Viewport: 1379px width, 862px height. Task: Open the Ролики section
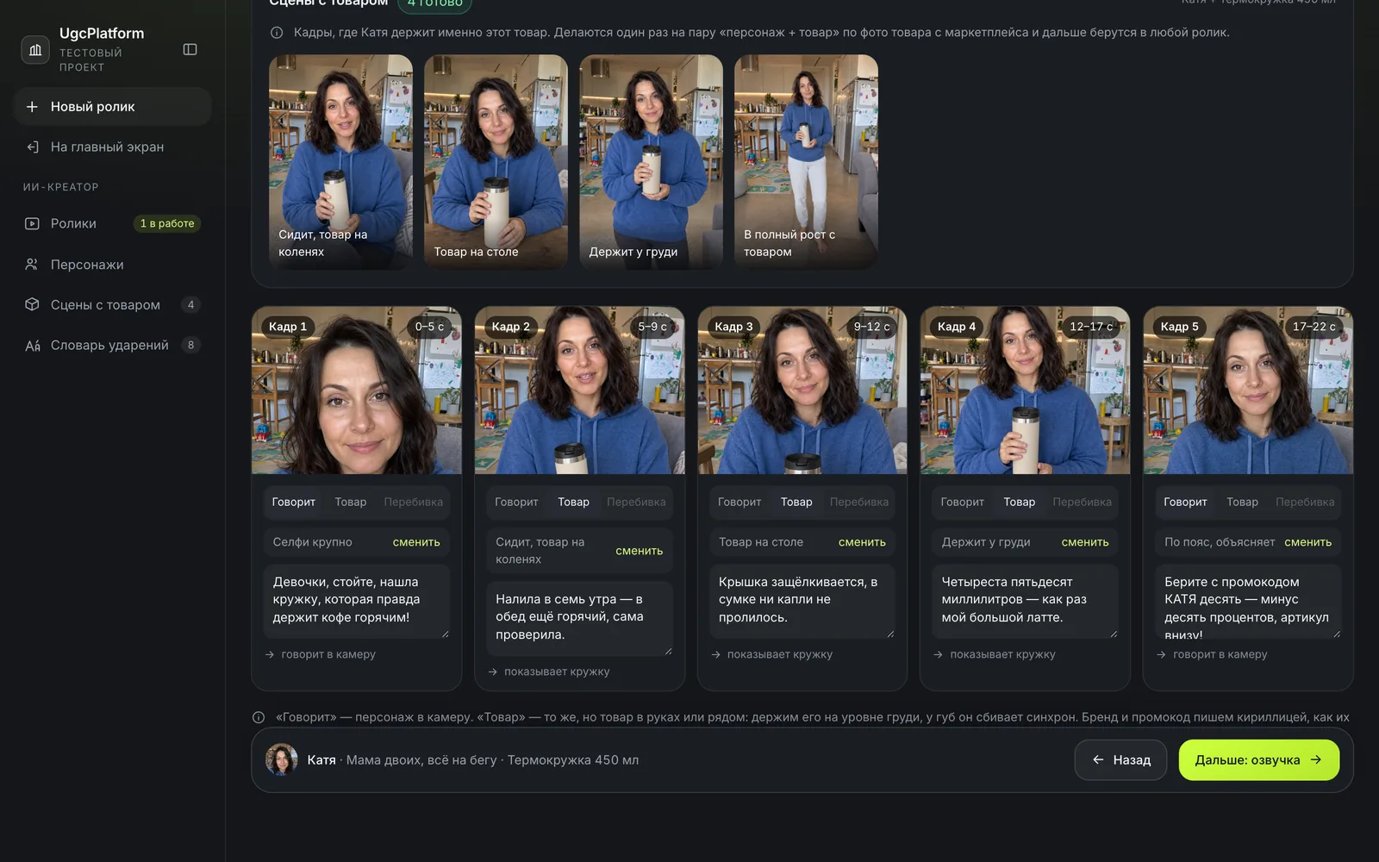pyautogui.click(x=112, y=224)
